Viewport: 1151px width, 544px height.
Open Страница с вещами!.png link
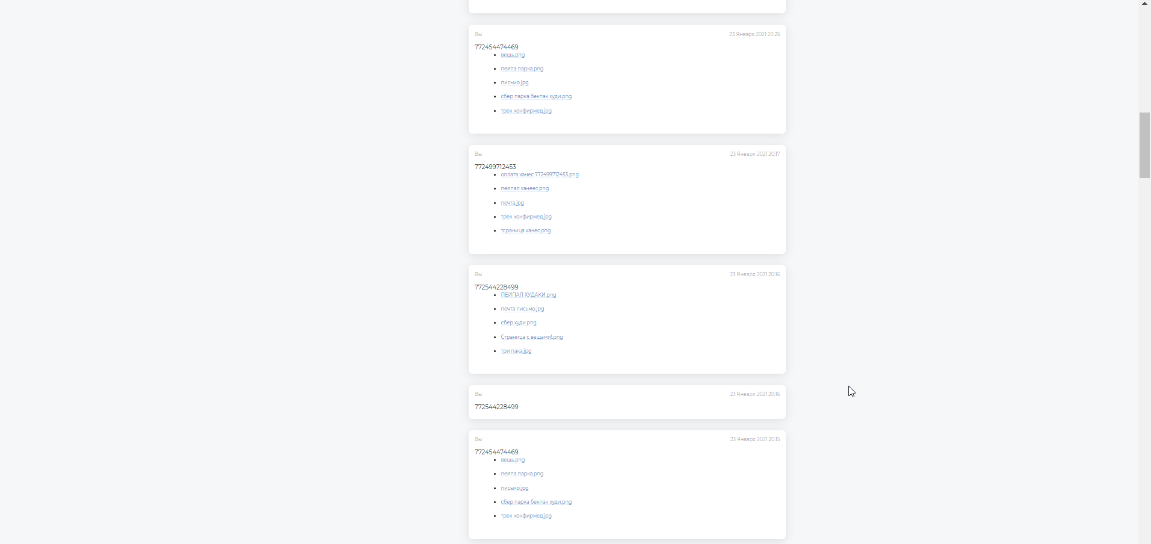click(x=531, y=337)
